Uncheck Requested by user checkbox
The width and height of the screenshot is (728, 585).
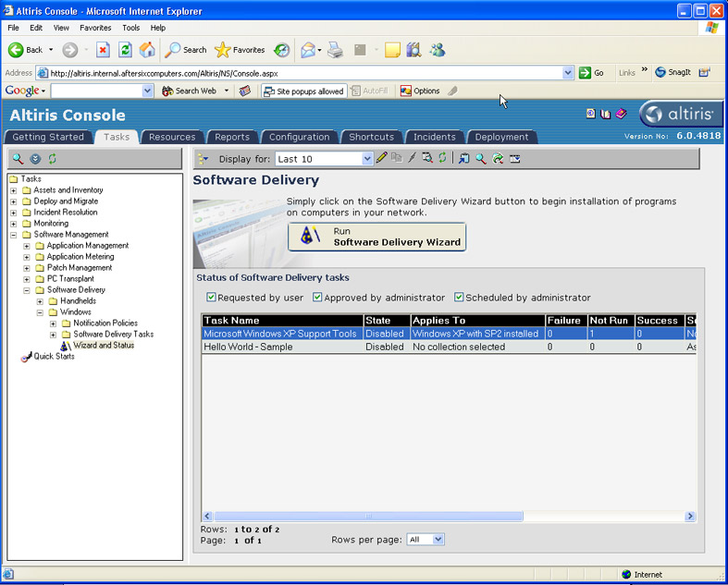pos(211,297)
